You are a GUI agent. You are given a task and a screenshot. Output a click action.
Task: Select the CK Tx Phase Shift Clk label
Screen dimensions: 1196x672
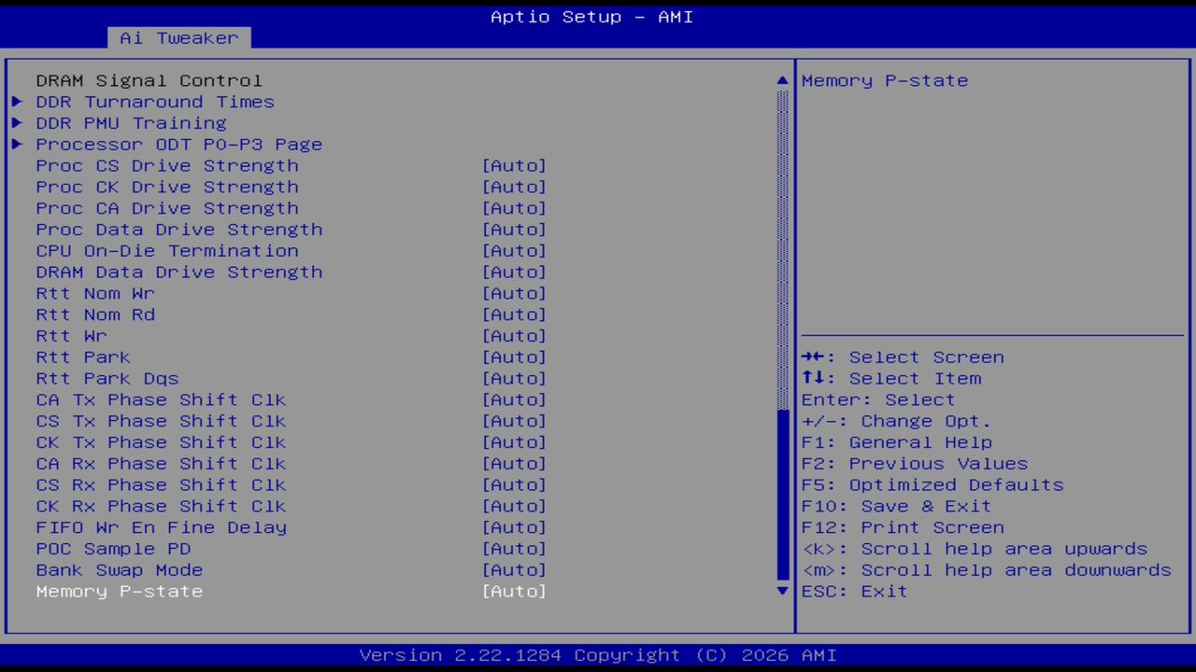click(x=161, y=442)
